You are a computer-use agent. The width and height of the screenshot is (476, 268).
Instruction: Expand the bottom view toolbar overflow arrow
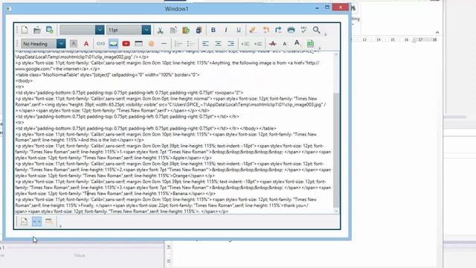(60, 226)
